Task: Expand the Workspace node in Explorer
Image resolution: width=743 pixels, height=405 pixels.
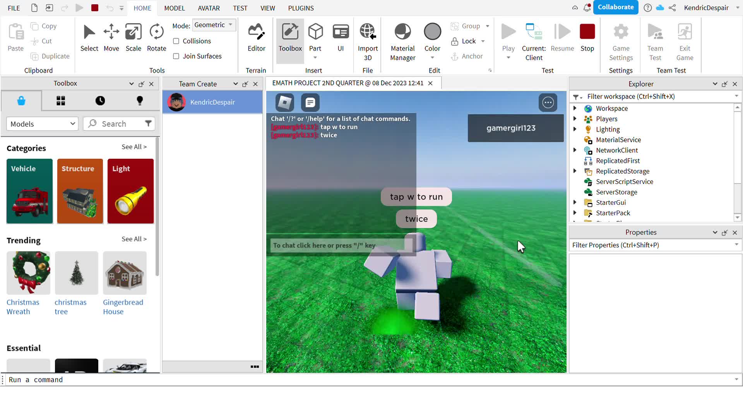Action: (575, 109)
